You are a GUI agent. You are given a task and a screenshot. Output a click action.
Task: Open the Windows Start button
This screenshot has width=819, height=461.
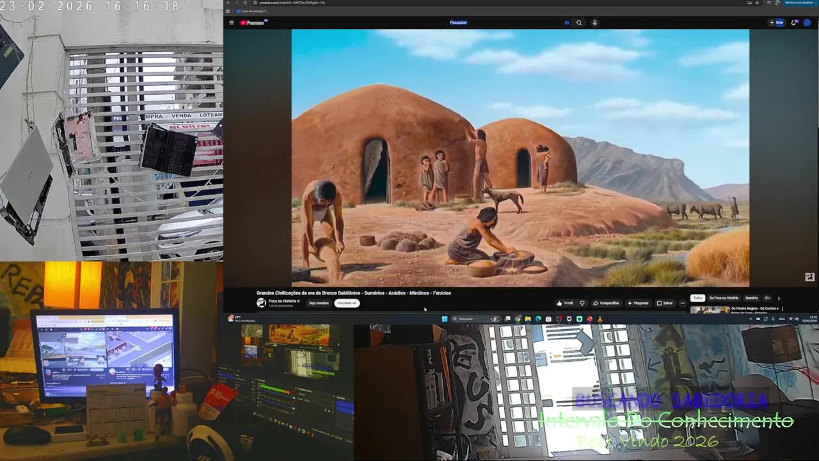click(x=445, y=319)
